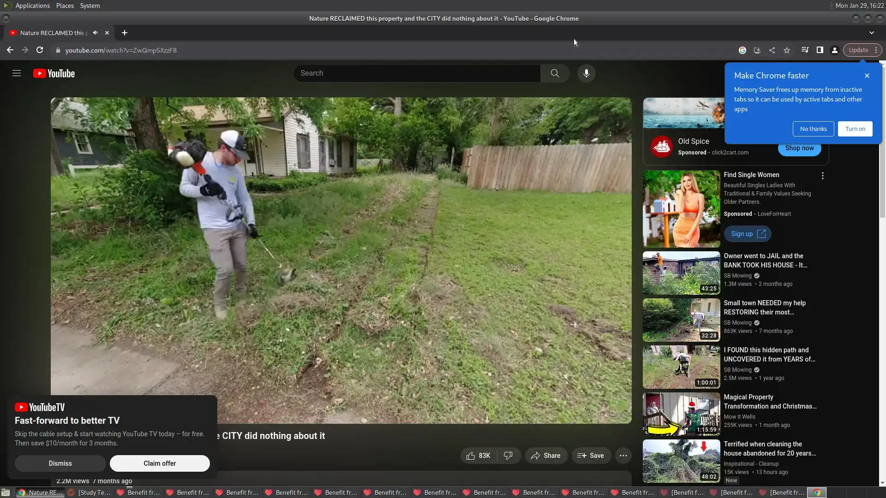886x498 pixels.
Task: Click the search magnifier button
Action: pos(555,73)
